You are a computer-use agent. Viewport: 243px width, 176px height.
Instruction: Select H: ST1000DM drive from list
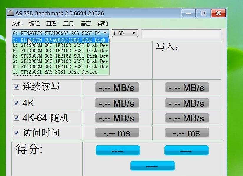tap(60, 66)
